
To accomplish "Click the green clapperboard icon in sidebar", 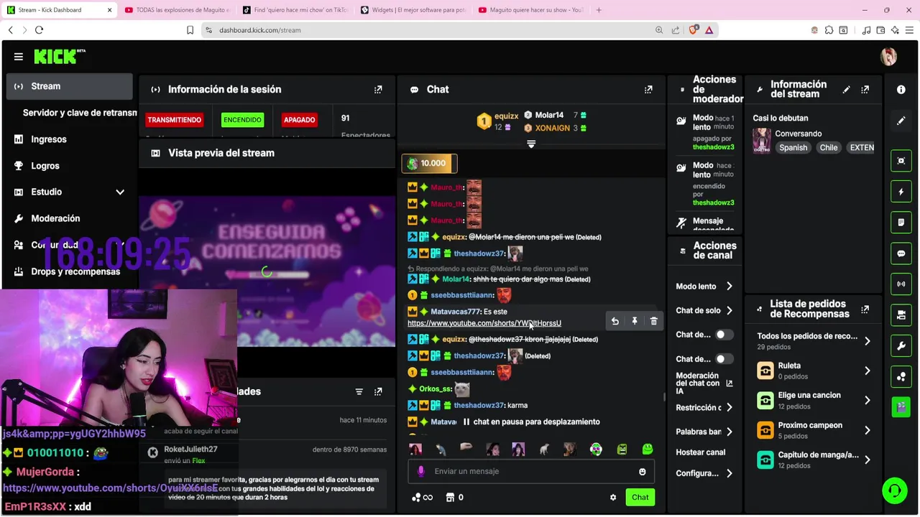I will click(x=901, y=407).
